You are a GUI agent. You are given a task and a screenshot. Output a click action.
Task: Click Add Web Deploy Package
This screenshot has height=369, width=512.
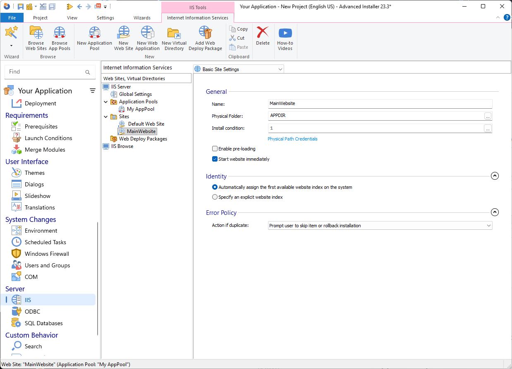(x=205, y=38)
